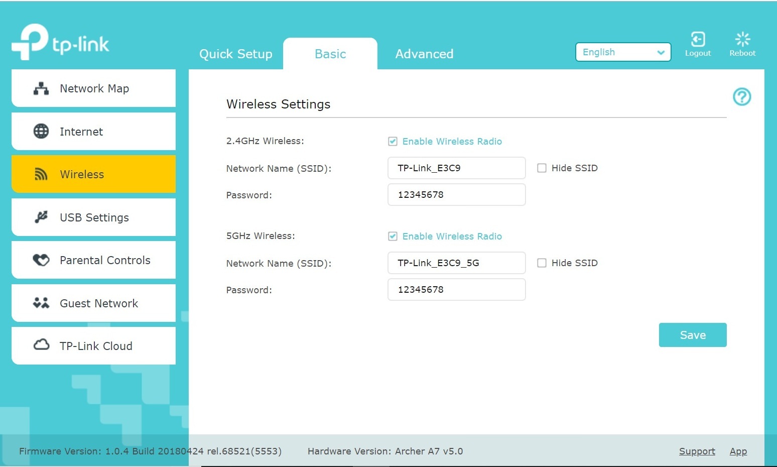Select the Wireless menu item

(94, 174)
